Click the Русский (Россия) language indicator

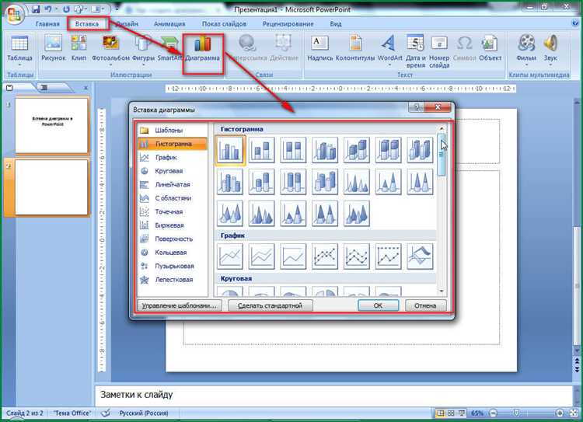144,413
